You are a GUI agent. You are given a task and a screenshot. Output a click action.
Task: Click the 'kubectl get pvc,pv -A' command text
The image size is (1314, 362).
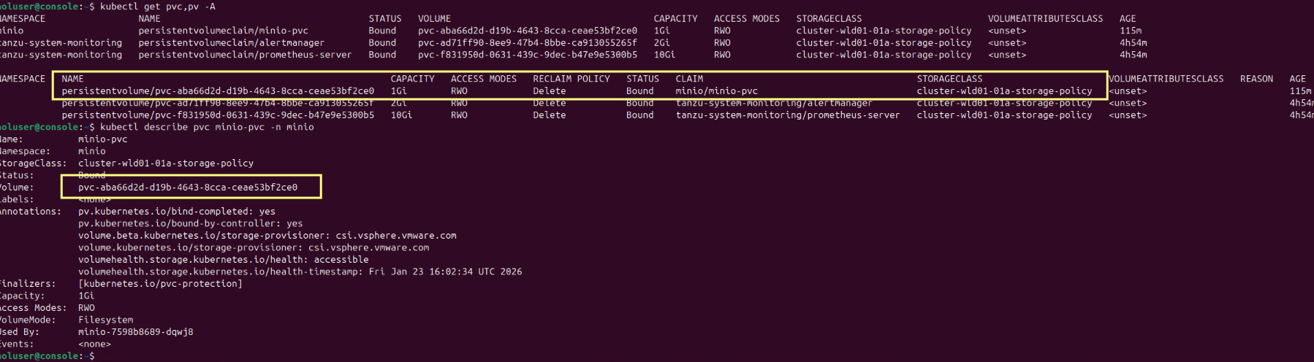157,7
